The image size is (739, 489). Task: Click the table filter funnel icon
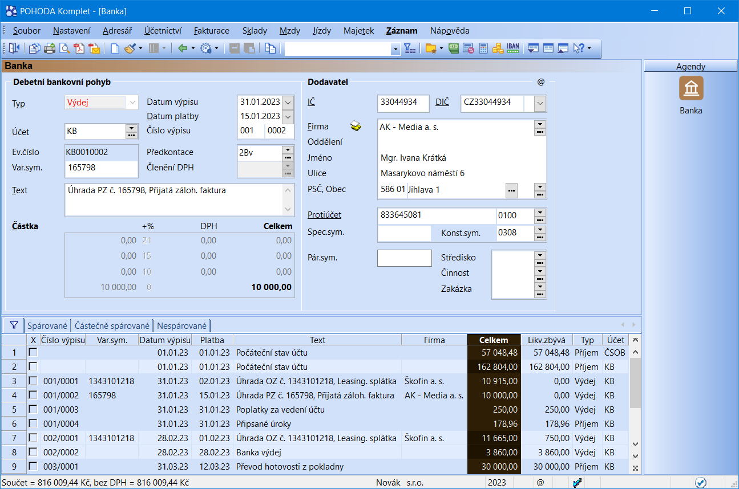coord(14,325)
